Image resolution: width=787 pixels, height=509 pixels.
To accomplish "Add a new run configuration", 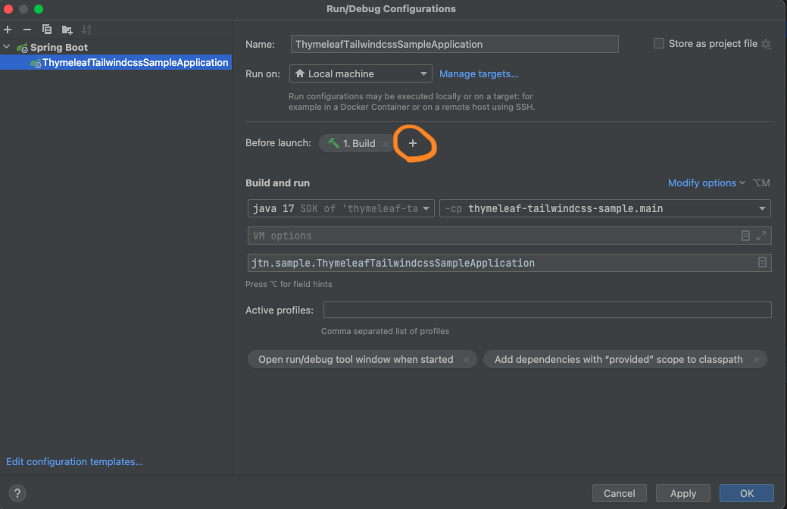I will click(8, 30).
